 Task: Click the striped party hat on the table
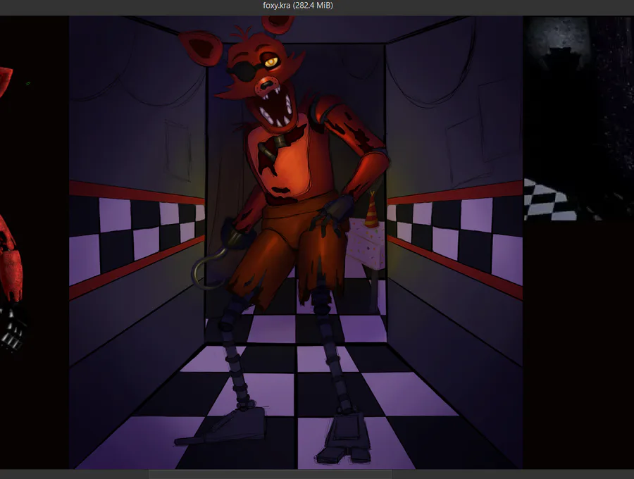pos(371,210)
